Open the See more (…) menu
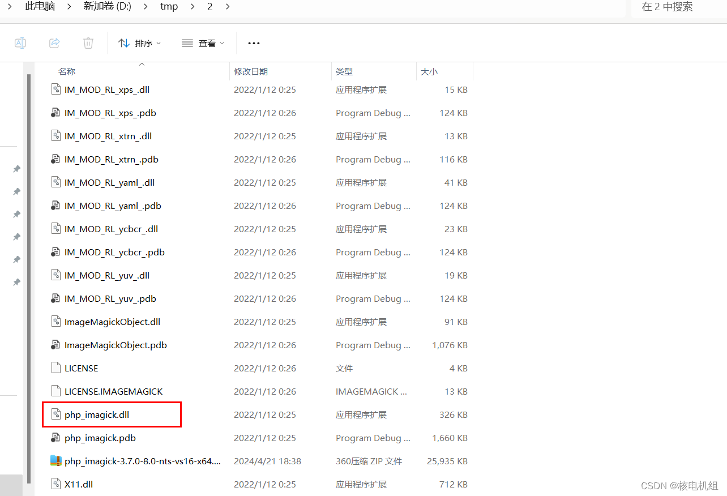The width and height of the screenshot is (727, 496). coord(253,42)
